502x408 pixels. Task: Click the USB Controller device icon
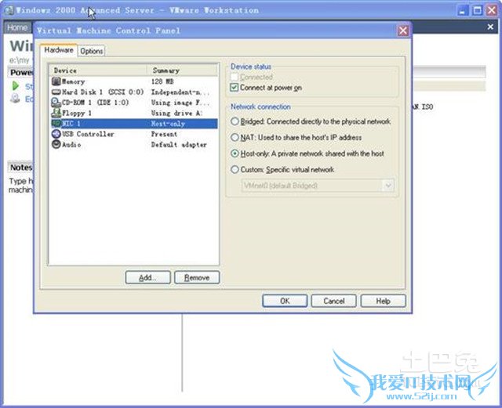[x=56, y=134]
